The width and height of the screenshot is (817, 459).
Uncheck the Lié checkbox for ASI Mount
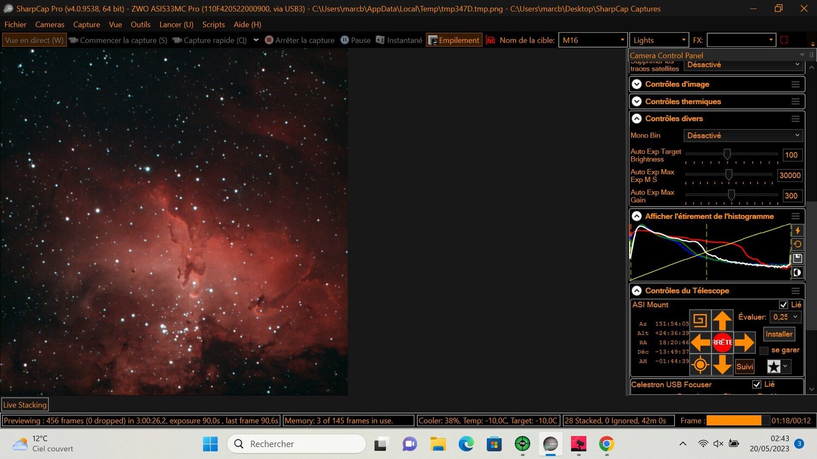coord(783,305)
